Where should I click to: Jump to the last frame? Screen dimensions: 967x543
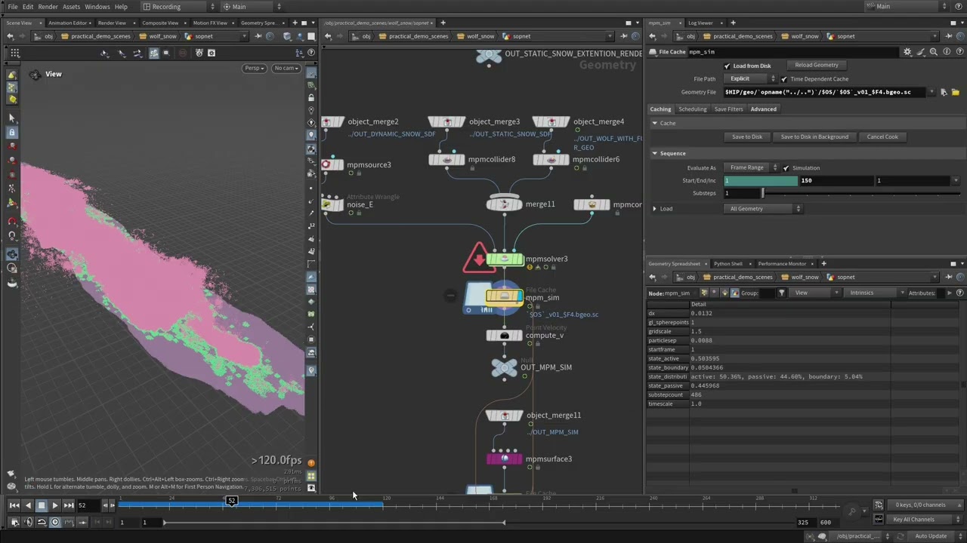point(69,505)
